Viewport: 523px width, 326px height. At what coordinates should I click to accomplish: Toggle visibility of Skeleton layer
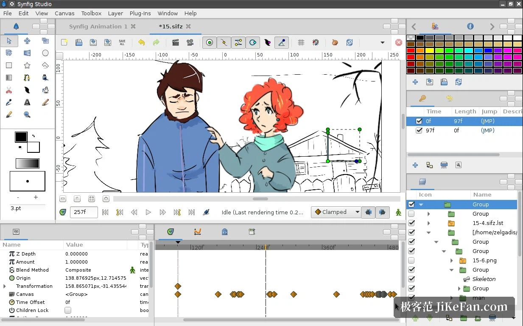click(411, 279)
